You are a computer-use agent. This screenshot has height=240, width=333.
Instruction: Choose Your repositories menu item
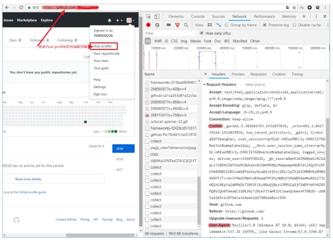106,53
